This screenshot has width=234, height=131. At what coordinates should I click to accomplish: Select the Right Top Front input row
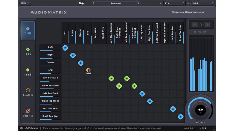[50, 101]
